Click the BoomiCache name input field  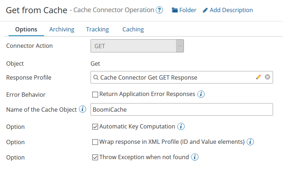[182, 110]
